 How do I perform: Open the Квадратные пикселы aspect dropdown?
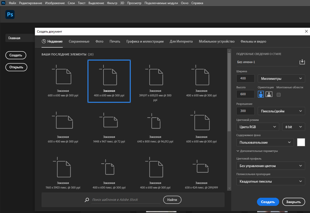click(x=271, y=181)
